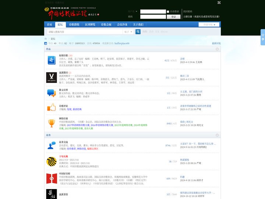This screenshot has width=265, height=199.
Task: Open the 关于我们 nav tab
Action: click(x=138, y=25)
